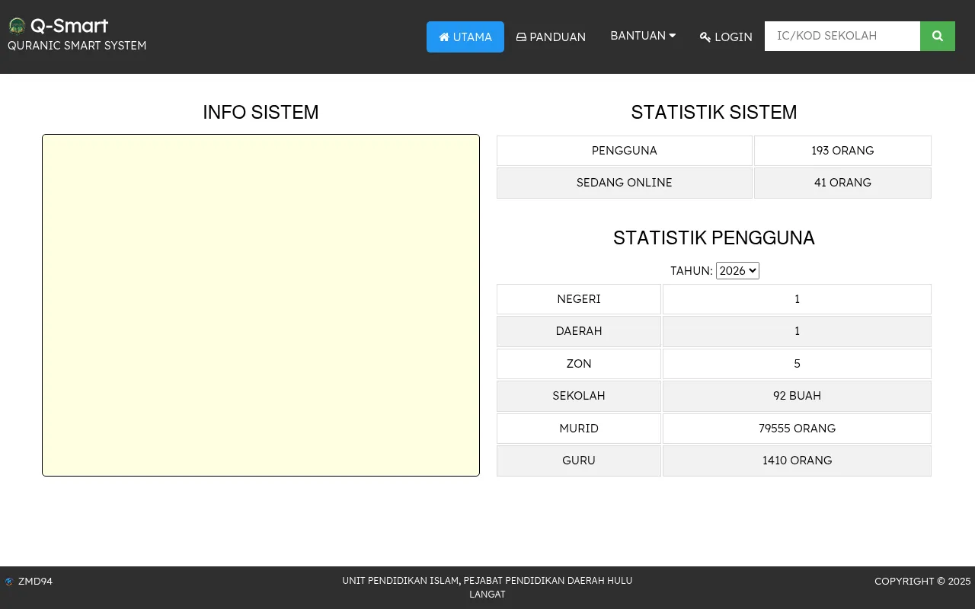Click the "STATISTIK SISTEM" heading
This screenshot has width=975, height=609.
click(714, 113)
